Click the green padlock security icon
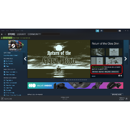 pyautogui.click(x=2, y=38)
